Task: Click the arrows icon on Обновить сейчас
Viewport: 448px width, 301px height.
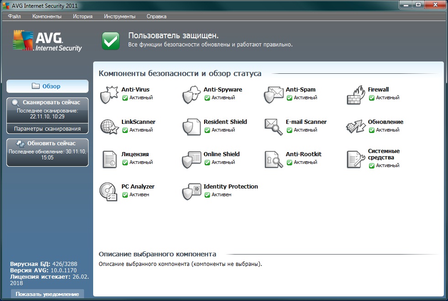Action: pos(20,144)
